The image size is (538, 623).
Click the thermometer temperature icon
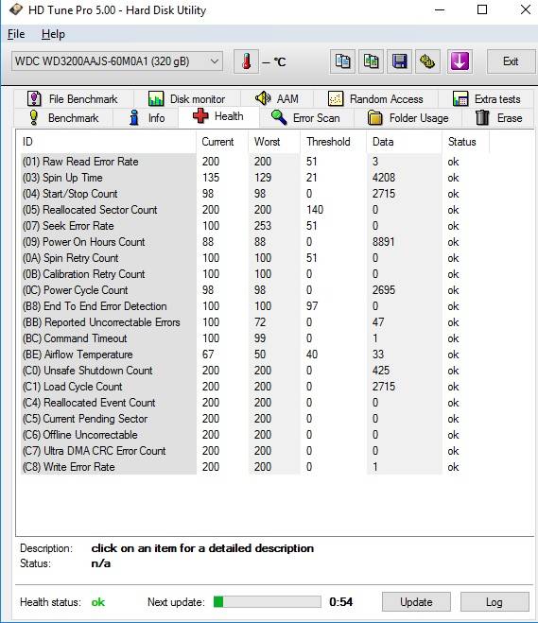(x=247, y=61)
